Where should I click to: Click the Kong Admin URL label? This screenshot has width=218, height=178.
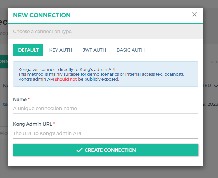[32, 124]
